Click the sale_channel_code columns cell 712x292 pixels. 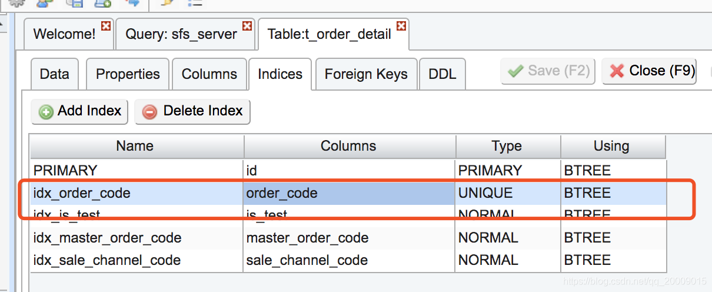pyautogui.click(x=307, y=260)
